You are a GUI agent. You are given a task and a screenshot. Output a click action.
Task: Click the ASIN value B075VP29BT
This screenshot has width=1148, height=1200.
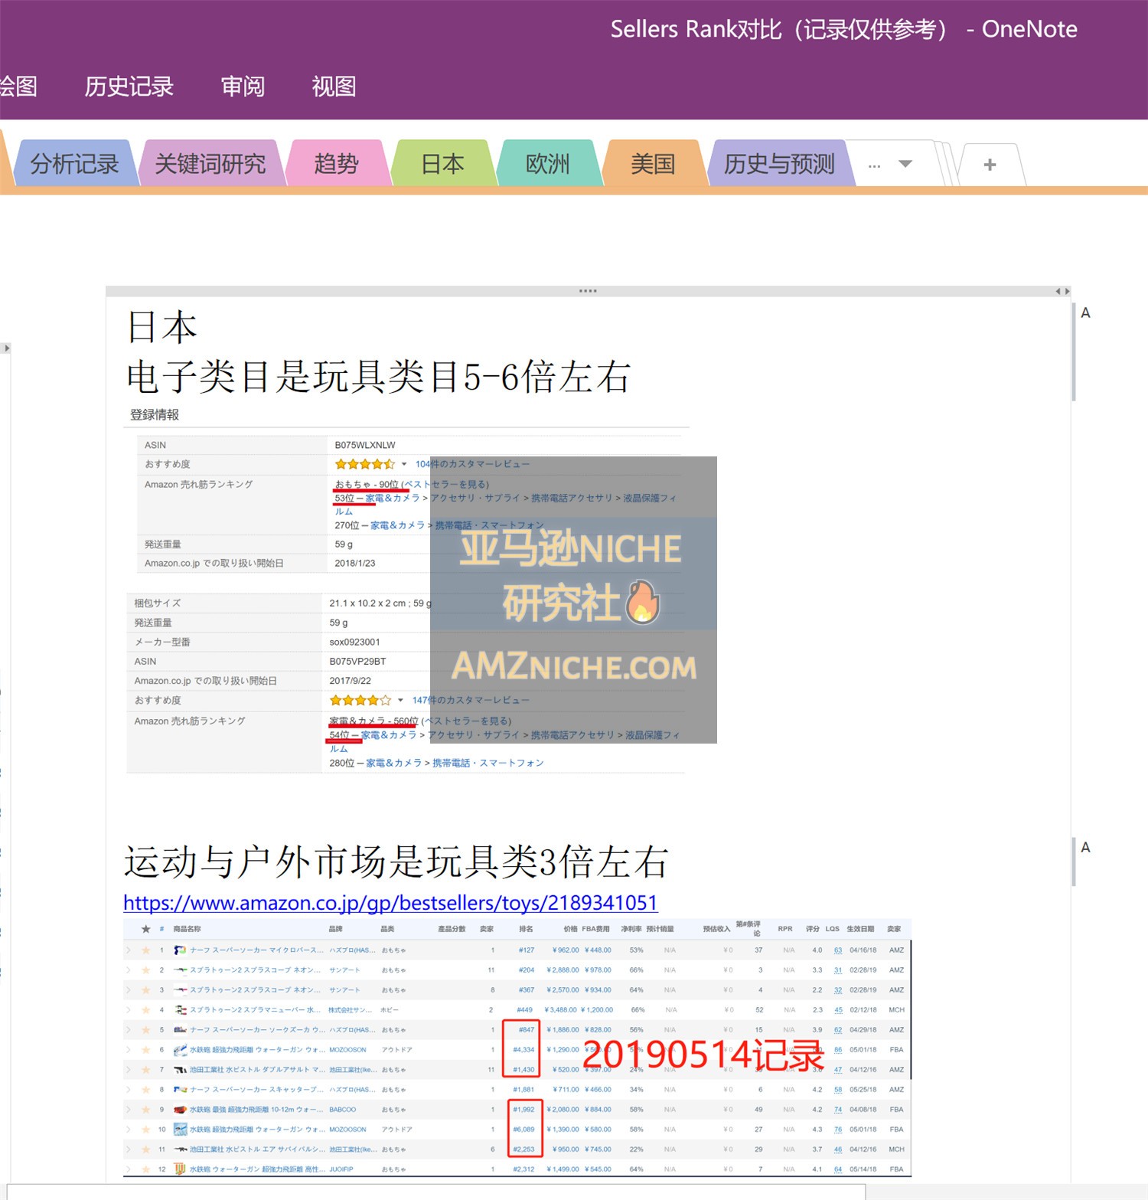(x=357, y=661)
